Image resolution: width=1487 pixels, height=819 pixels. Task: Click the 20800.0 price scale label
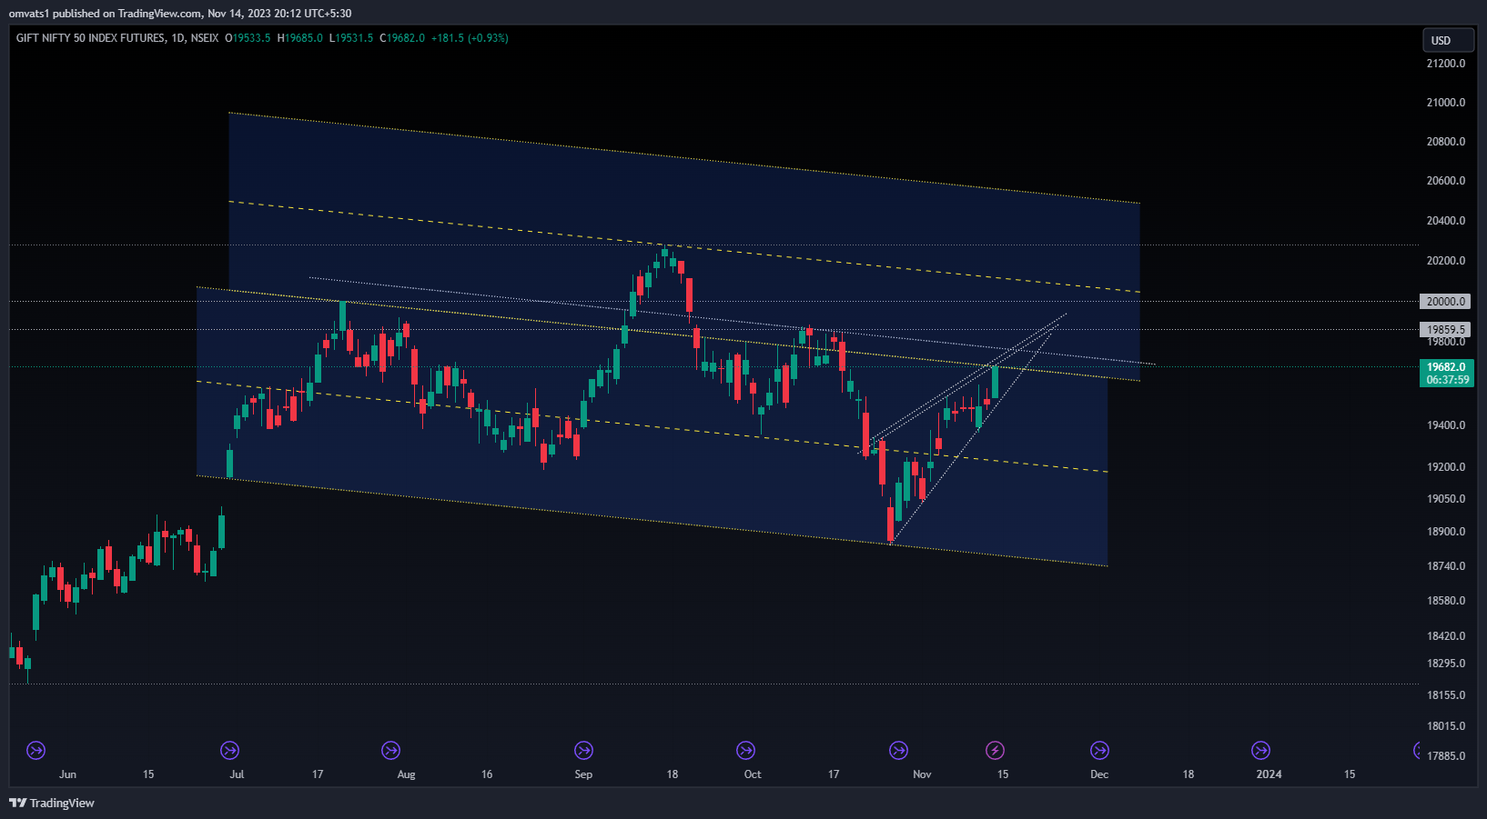pos(1446,142)
